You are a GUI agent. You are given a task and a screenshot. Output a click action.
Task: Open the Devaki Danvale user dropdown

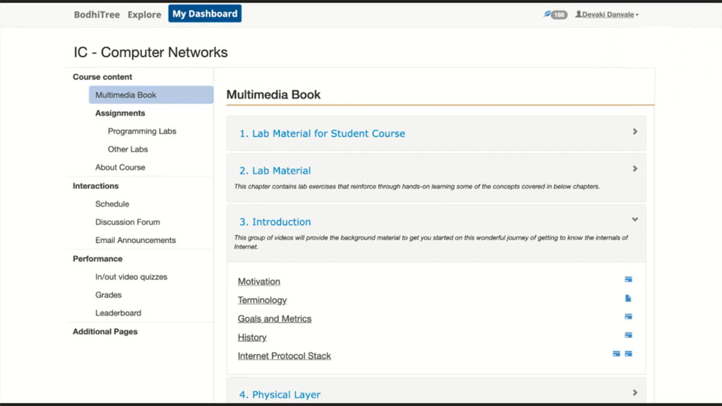[x=607, y=14]
